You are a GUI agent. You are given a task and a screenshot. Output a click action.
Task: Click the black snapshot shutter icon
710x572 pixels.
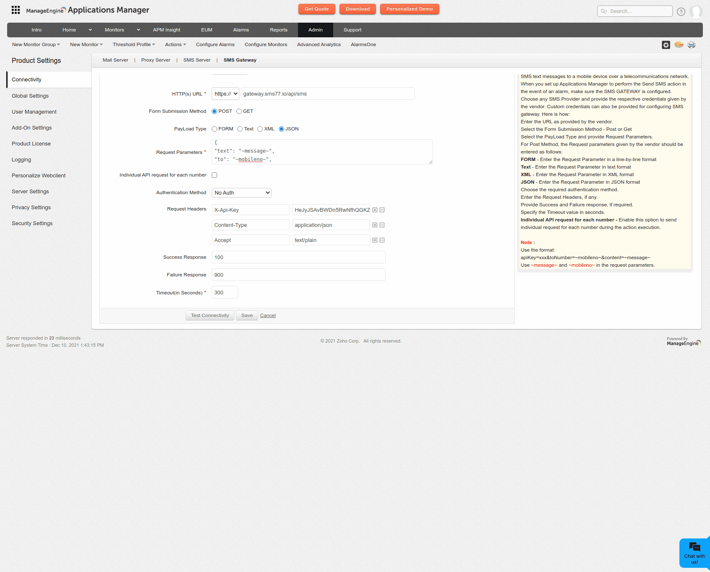666,45
